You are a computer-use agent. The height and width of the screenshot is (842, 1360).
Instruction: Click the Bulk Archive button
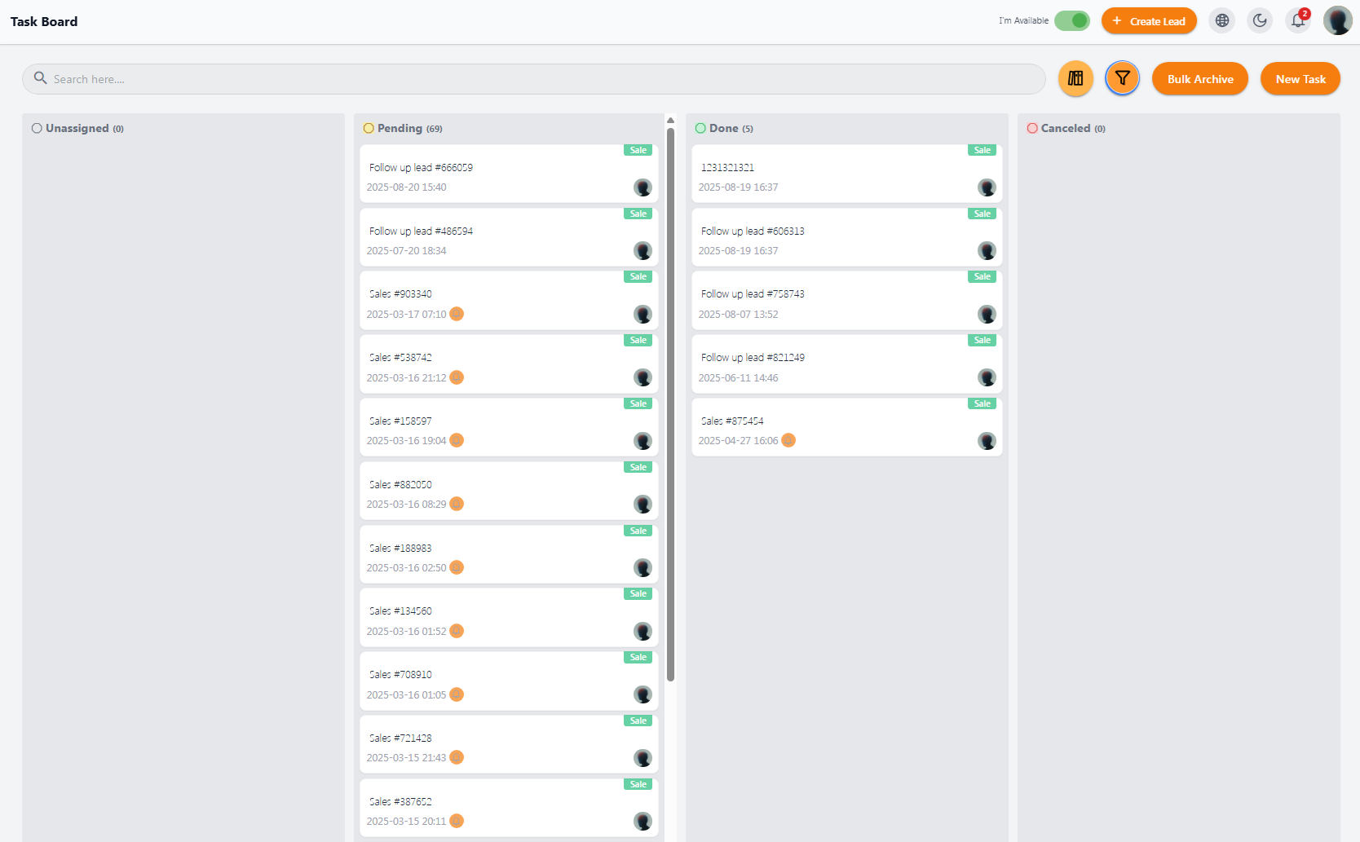click(1200, 79)
